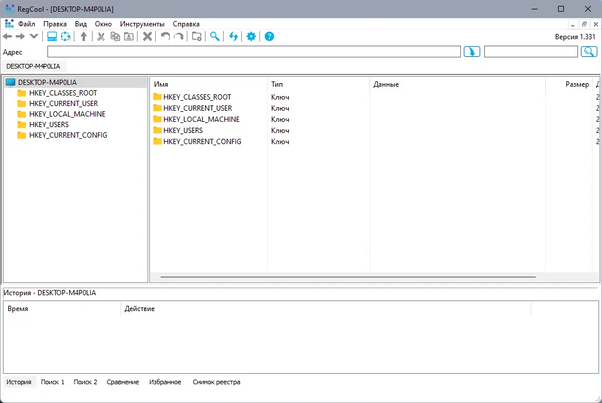Minimize the inner MDI child window
This screenshot has width=602, height=403.
pyautogui.click(x=573, y=24)
